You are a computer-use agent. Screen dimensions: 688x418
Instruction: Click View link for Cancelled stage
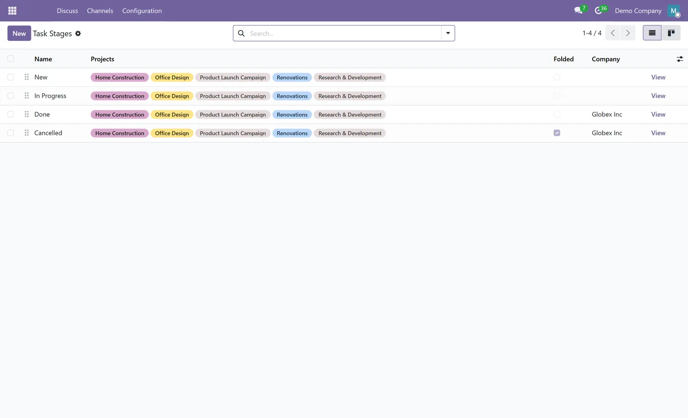pos(658,133)
